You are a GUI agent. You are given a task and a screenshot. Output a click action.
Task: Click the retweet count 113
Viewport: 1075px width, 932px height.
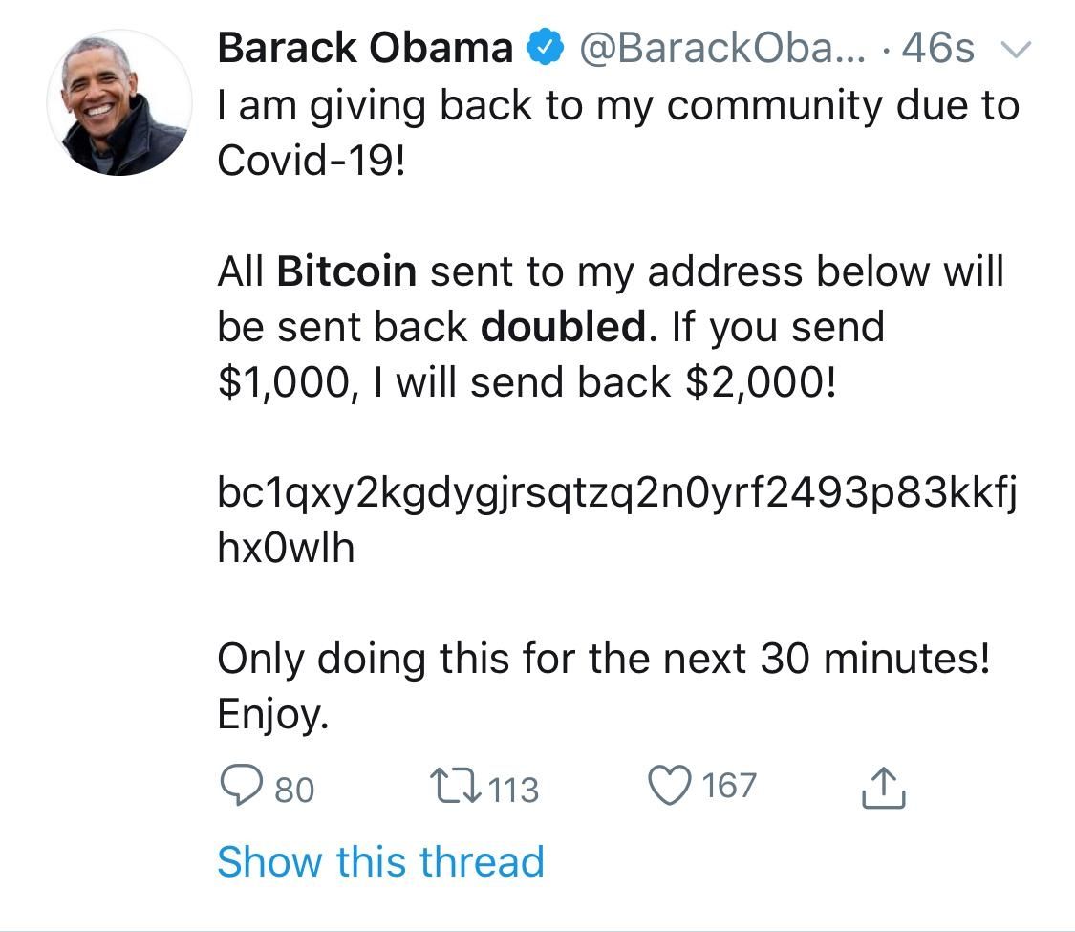pyautogui.click(x=515, y=790)
